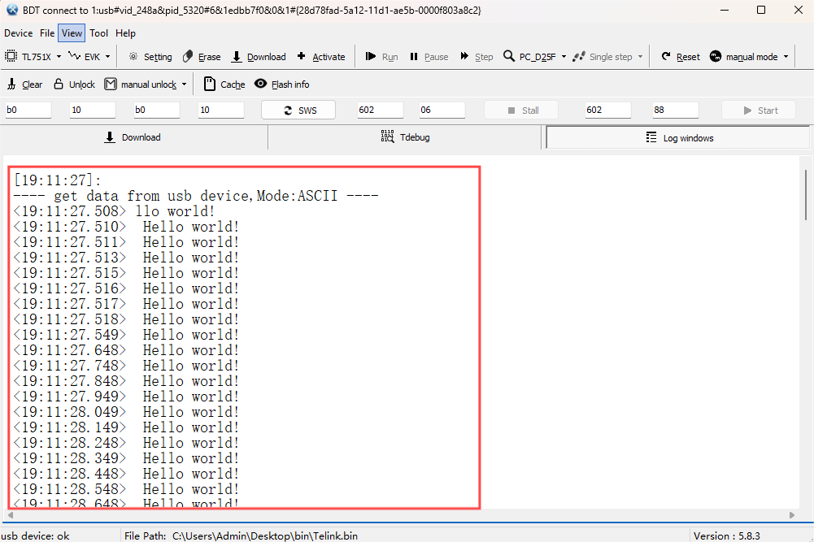Click the Pause icon

point(414,57)
